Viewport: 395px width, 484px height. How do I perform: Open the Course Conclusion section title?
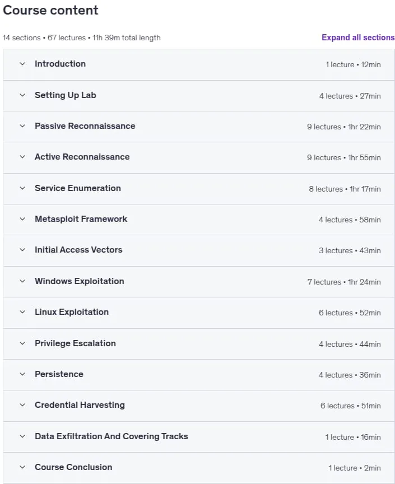coord(73,467)
